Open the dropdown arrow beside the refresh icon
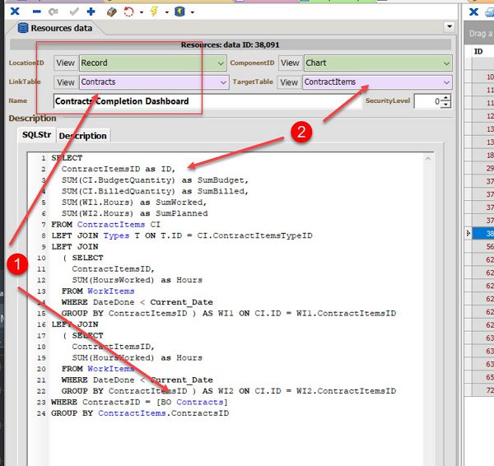 [x=142, y=12]
